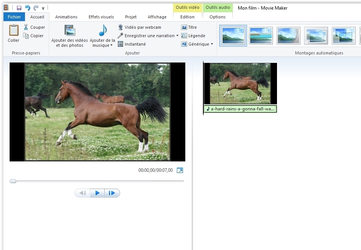361x250 pixels.
Task: Open the Effets visuels tab
Action: pyautogui.click(x=101, y=17)
